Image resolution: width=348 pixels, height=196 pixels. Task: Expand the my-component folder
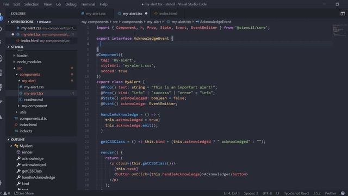pyautogui.click(x=19, y=106)
